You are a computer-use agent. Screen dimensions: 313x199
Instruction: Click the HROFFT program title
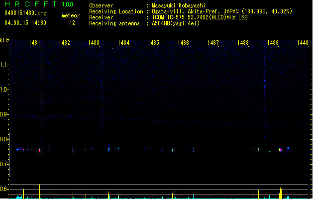pyautogui.click(x=31, y=4)
